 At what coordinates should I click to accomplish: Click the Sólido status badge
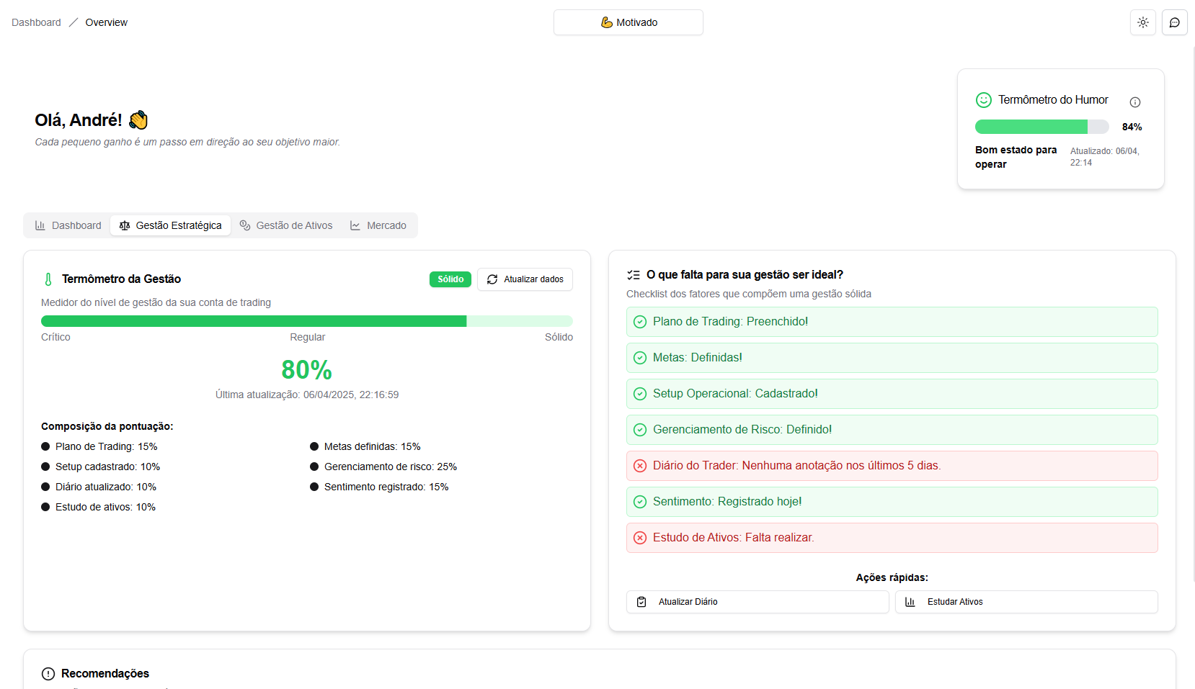point(450,279)
